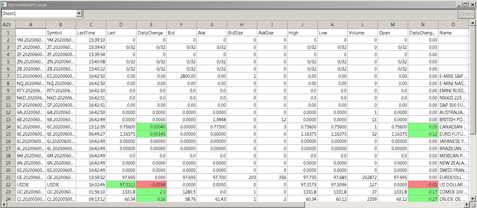Select the red -0.0054 DailyChange cell

[151, 184]
